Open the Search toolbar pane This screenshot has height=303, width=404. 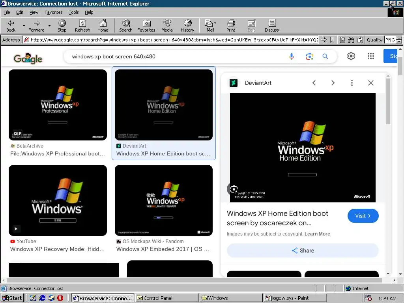click(126, 26)
